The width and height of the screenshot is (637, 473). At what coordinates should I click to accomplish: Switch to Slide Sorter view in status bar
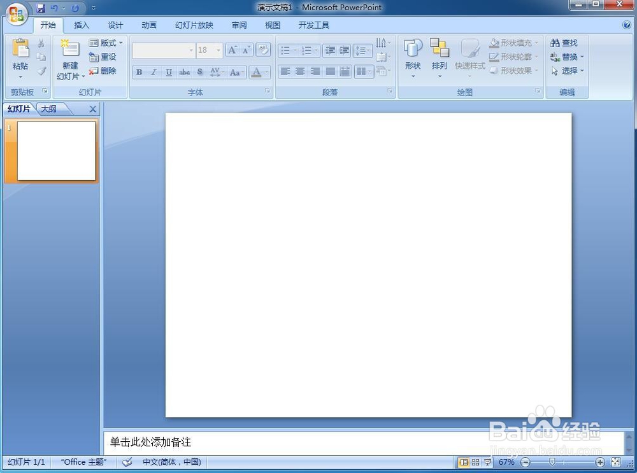[474, 462]
